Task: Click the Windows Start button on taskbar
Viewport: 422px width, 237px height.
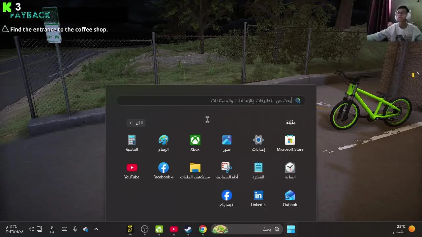Action: 291,229
